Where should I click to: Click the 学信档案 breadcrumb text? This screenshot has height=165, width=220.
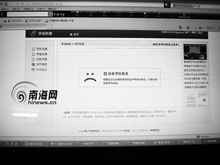[x=66, y=44]
